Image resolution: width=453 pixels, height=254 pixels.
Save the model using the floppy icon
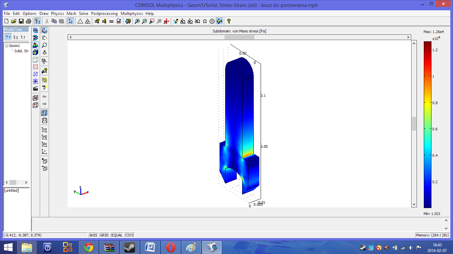pos(21,21)
